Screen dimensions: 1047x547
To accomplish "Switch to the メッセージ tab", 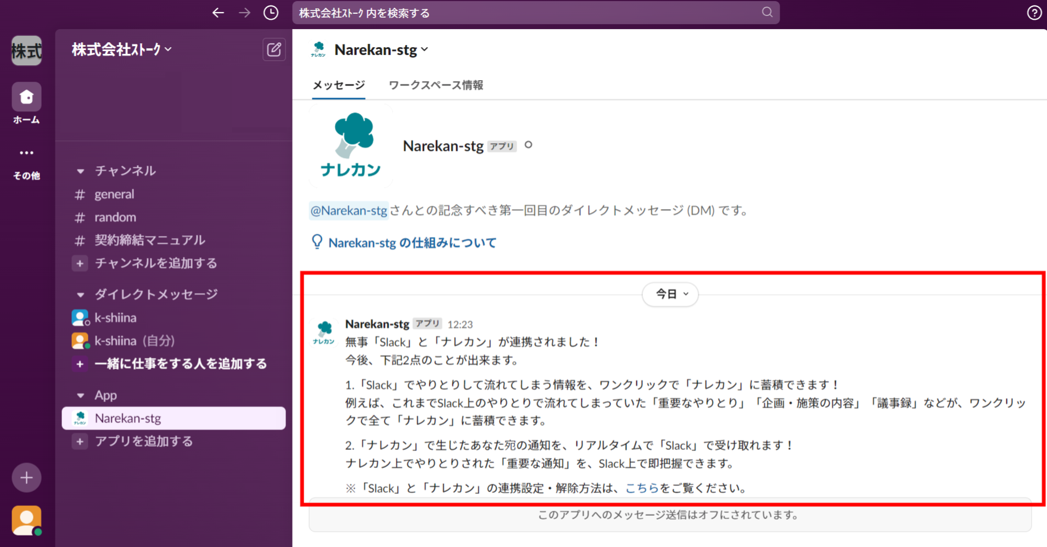I will (x=339, y=85).
